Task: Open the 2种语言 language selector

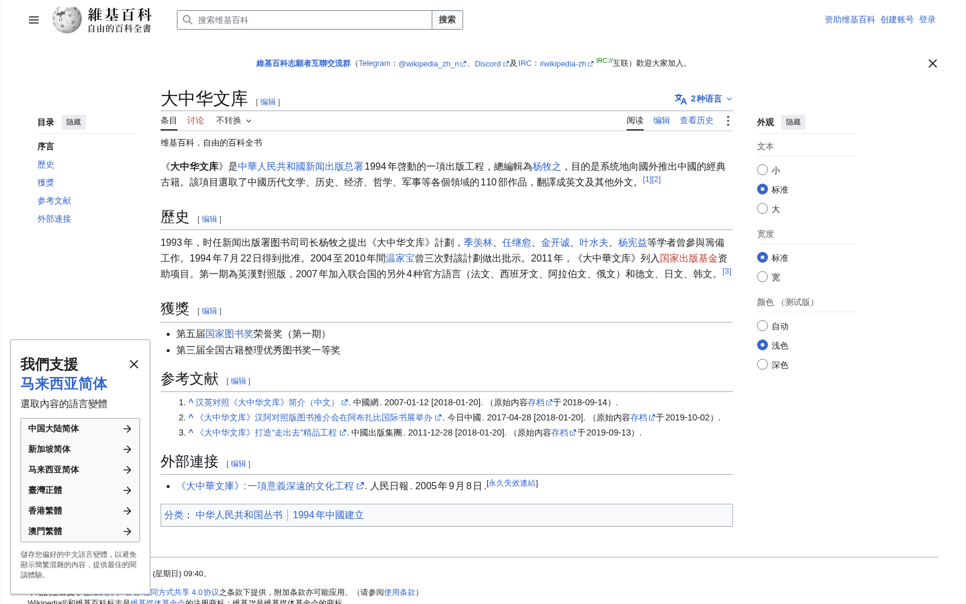Action: point(703,98)
